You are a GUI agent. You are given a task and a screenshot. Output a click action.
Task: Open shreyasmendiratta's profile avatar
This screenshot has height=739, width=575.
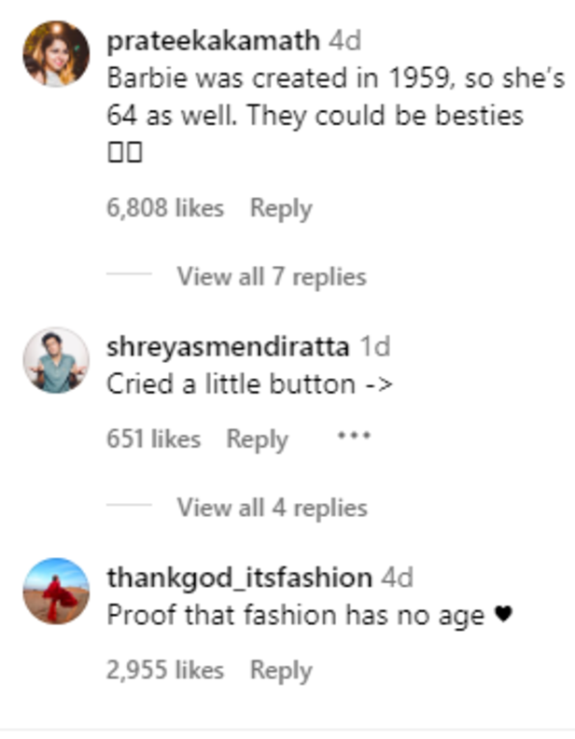coord(56,360)
